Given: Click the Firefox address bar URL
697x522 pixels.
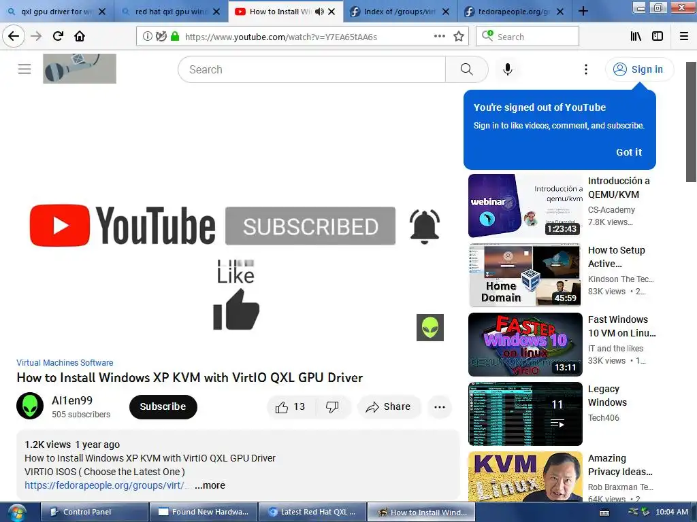Looking at the screenshot, I should 281,37.
